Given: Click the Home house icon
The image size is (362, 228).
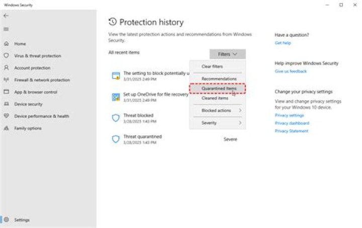Looking at the screenshot, I should point(7,43).
